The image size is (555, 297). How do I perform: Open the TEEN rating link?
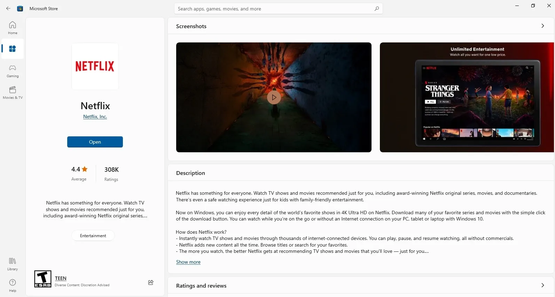click(x=61, y=278)
